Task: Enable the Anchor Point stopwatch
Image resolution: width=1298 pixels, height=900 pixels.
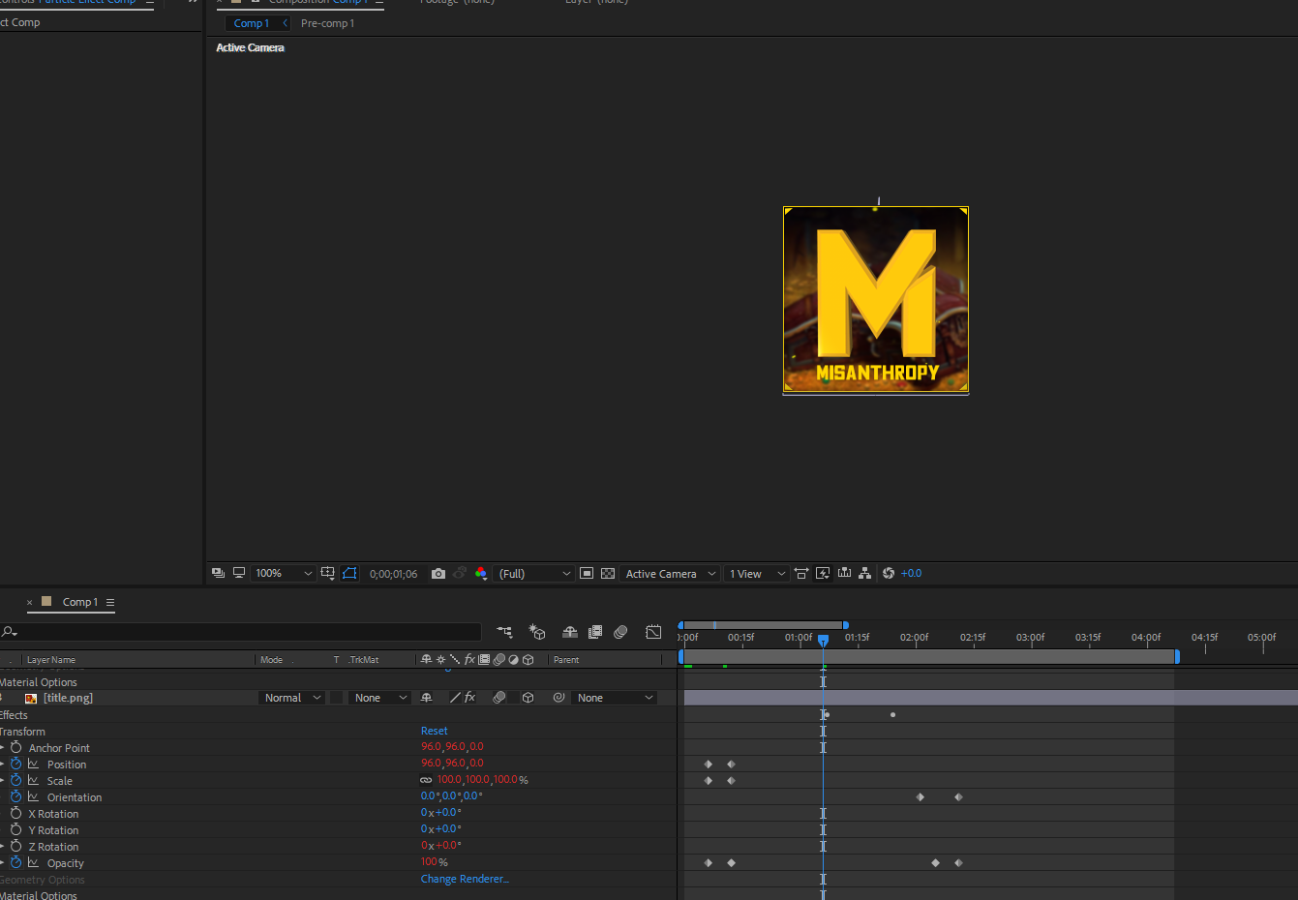Action: 15,747
